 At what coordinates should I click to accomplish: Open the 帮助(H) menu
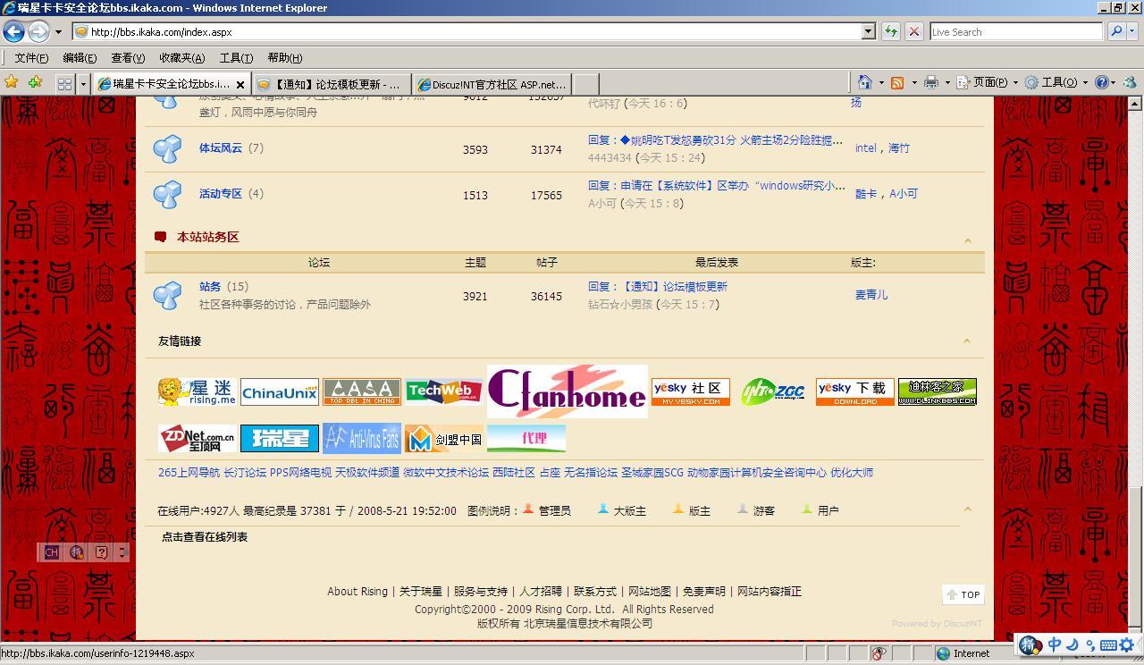(284, 58)
